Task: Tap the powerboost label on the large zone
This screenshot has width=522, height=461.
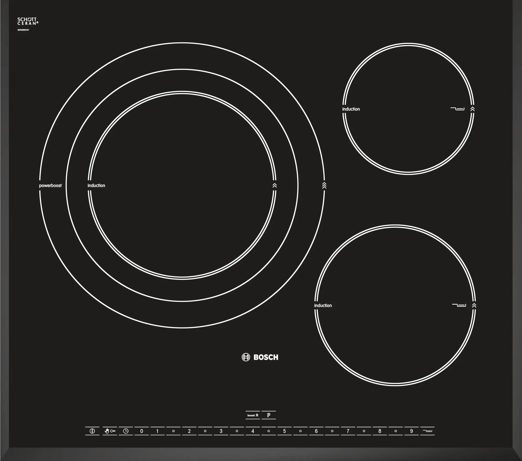Action: [50, 186]
